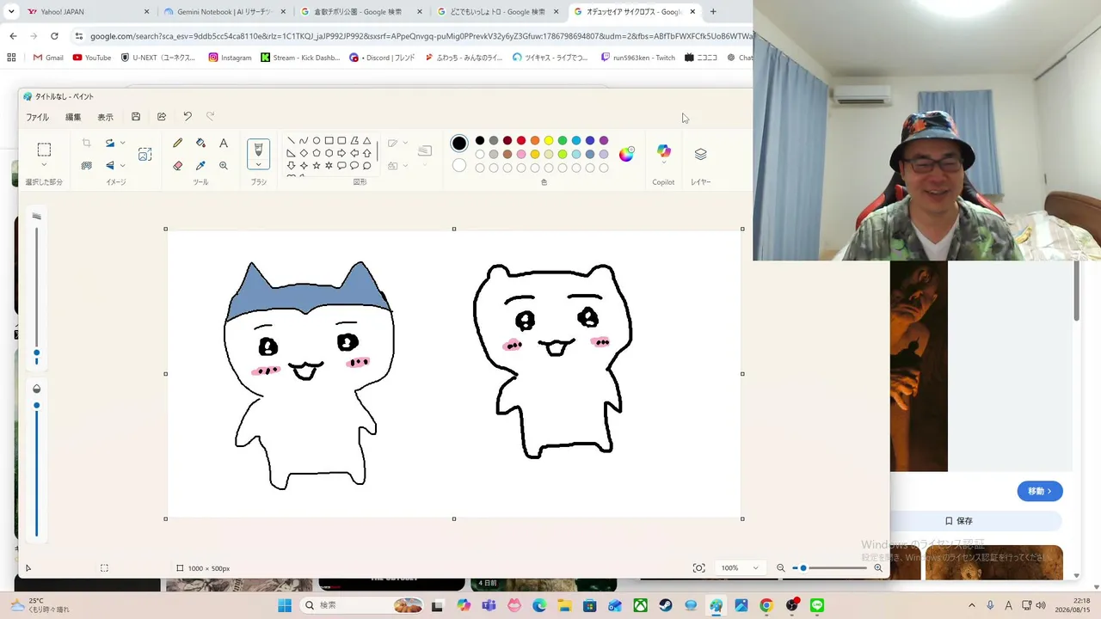Viewport: 1101px width, 619px height.
Task: Go back in Chrome browser
Action: [x=13, y=36]
